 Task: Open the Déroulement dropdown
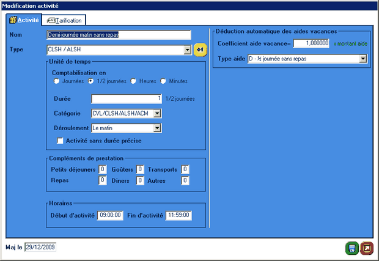pyautogui.click(x=157, y=128)
